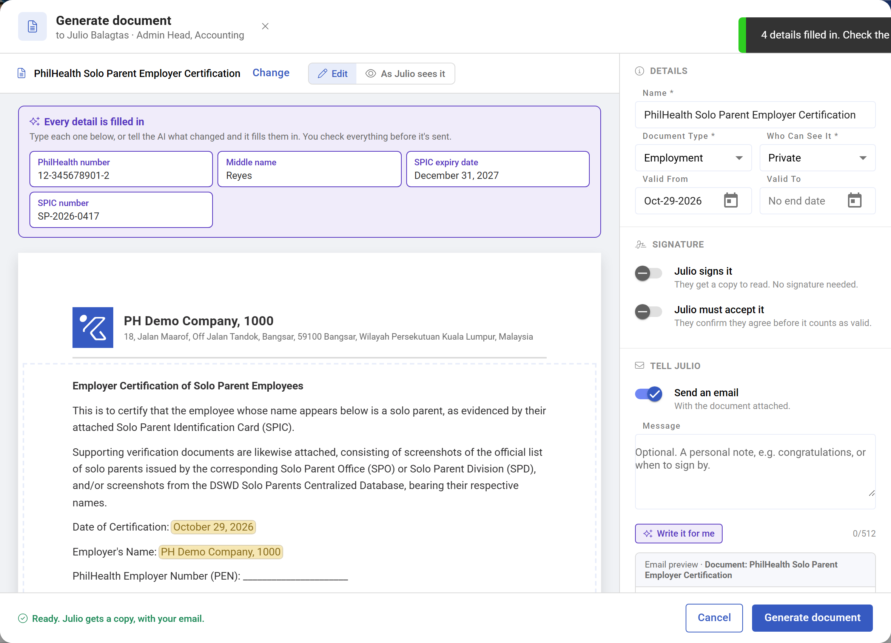The image size is (891, 643).
Task: Click the Message text area
Action: tap(755, 471)
